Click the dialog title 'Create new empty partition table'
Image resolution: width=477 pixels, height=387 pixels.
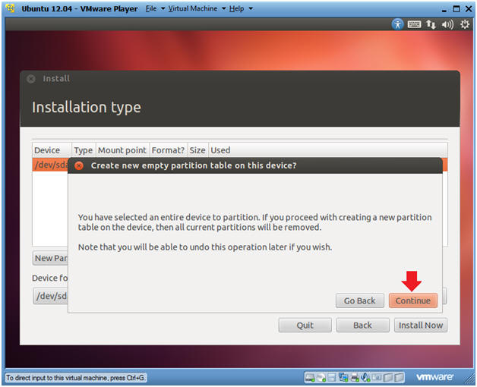pos(194,165)
